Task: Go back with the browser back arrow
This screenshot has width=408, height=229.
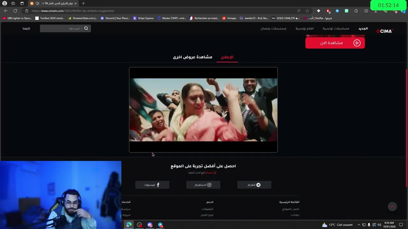Action: (x=6, y=11)
